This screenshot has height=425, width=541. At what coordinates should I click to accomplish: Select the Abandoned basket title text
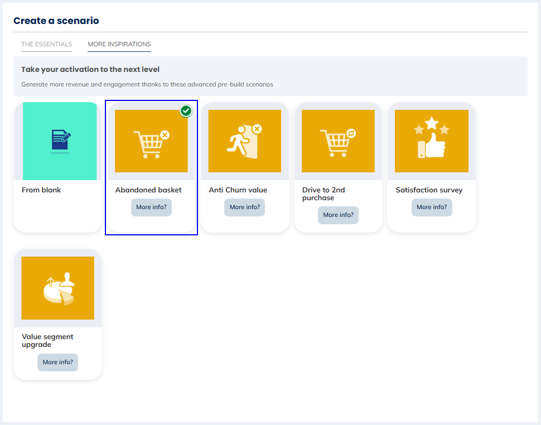tap(148, 190)
